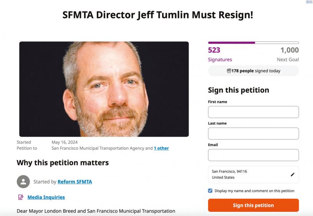Click the petition title heading
This screenshot has width=313, height=216.
point(158,15)
